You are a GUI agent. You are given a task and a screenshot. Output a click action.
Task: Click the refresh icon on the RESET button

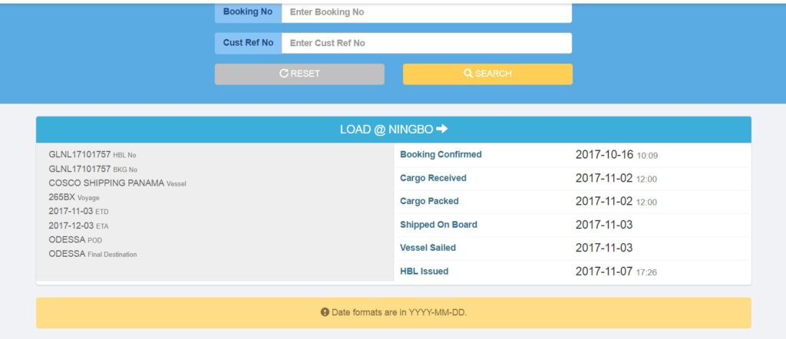[283, 74]
